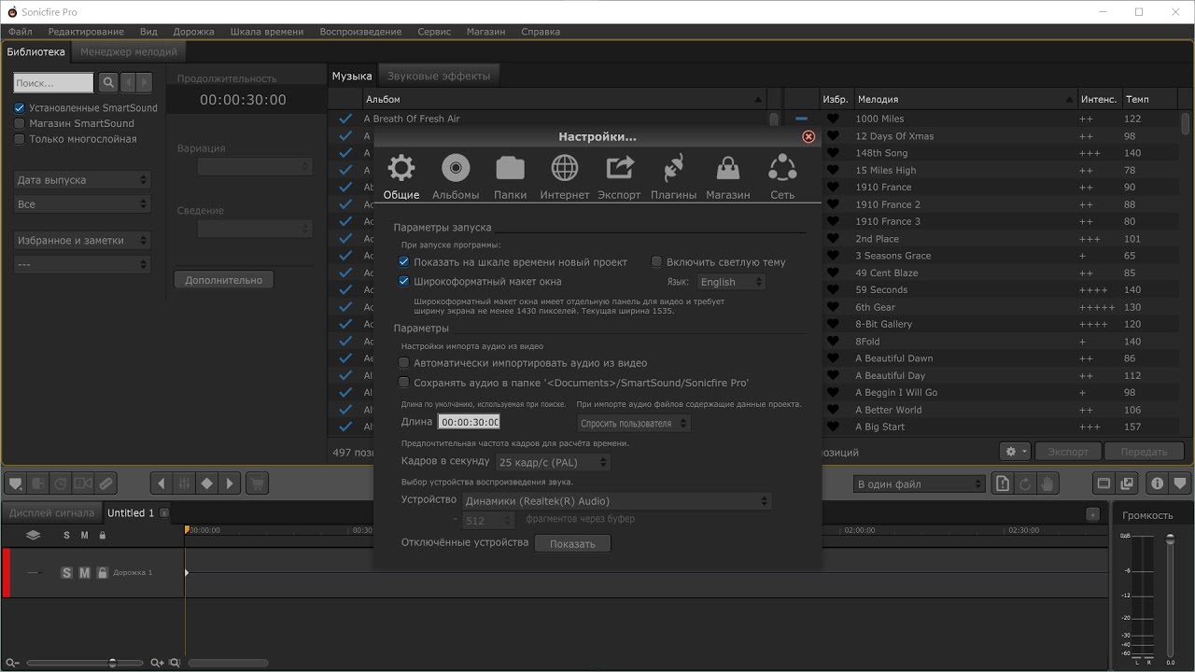1195x672 pixels.
Task: Open the Файл menu
Action: [20, 32]
